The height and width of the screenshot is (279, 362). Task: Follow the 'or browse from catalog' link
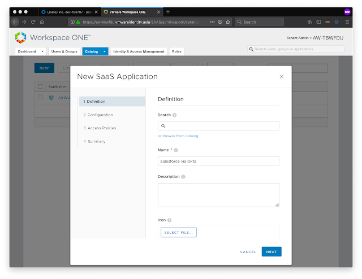click(178, 136)
